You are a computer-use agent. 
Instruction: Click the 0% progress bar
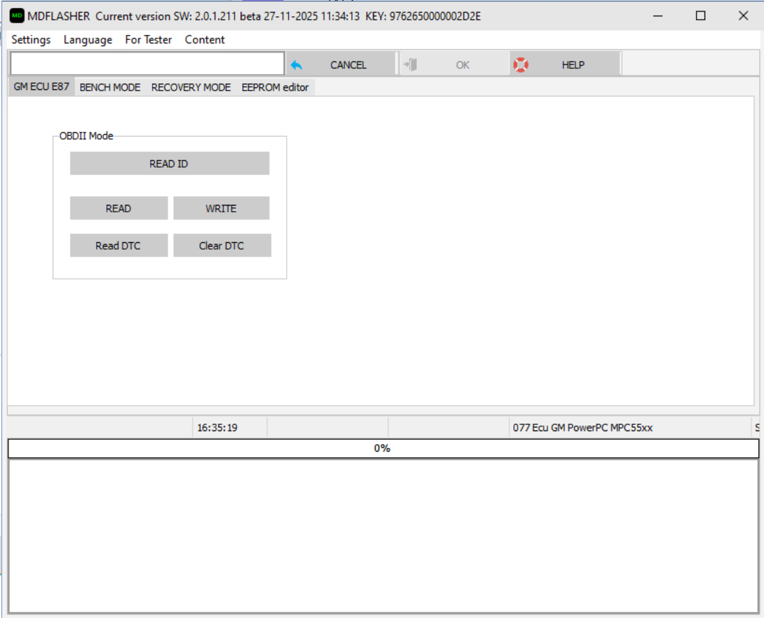click(382, 448)
